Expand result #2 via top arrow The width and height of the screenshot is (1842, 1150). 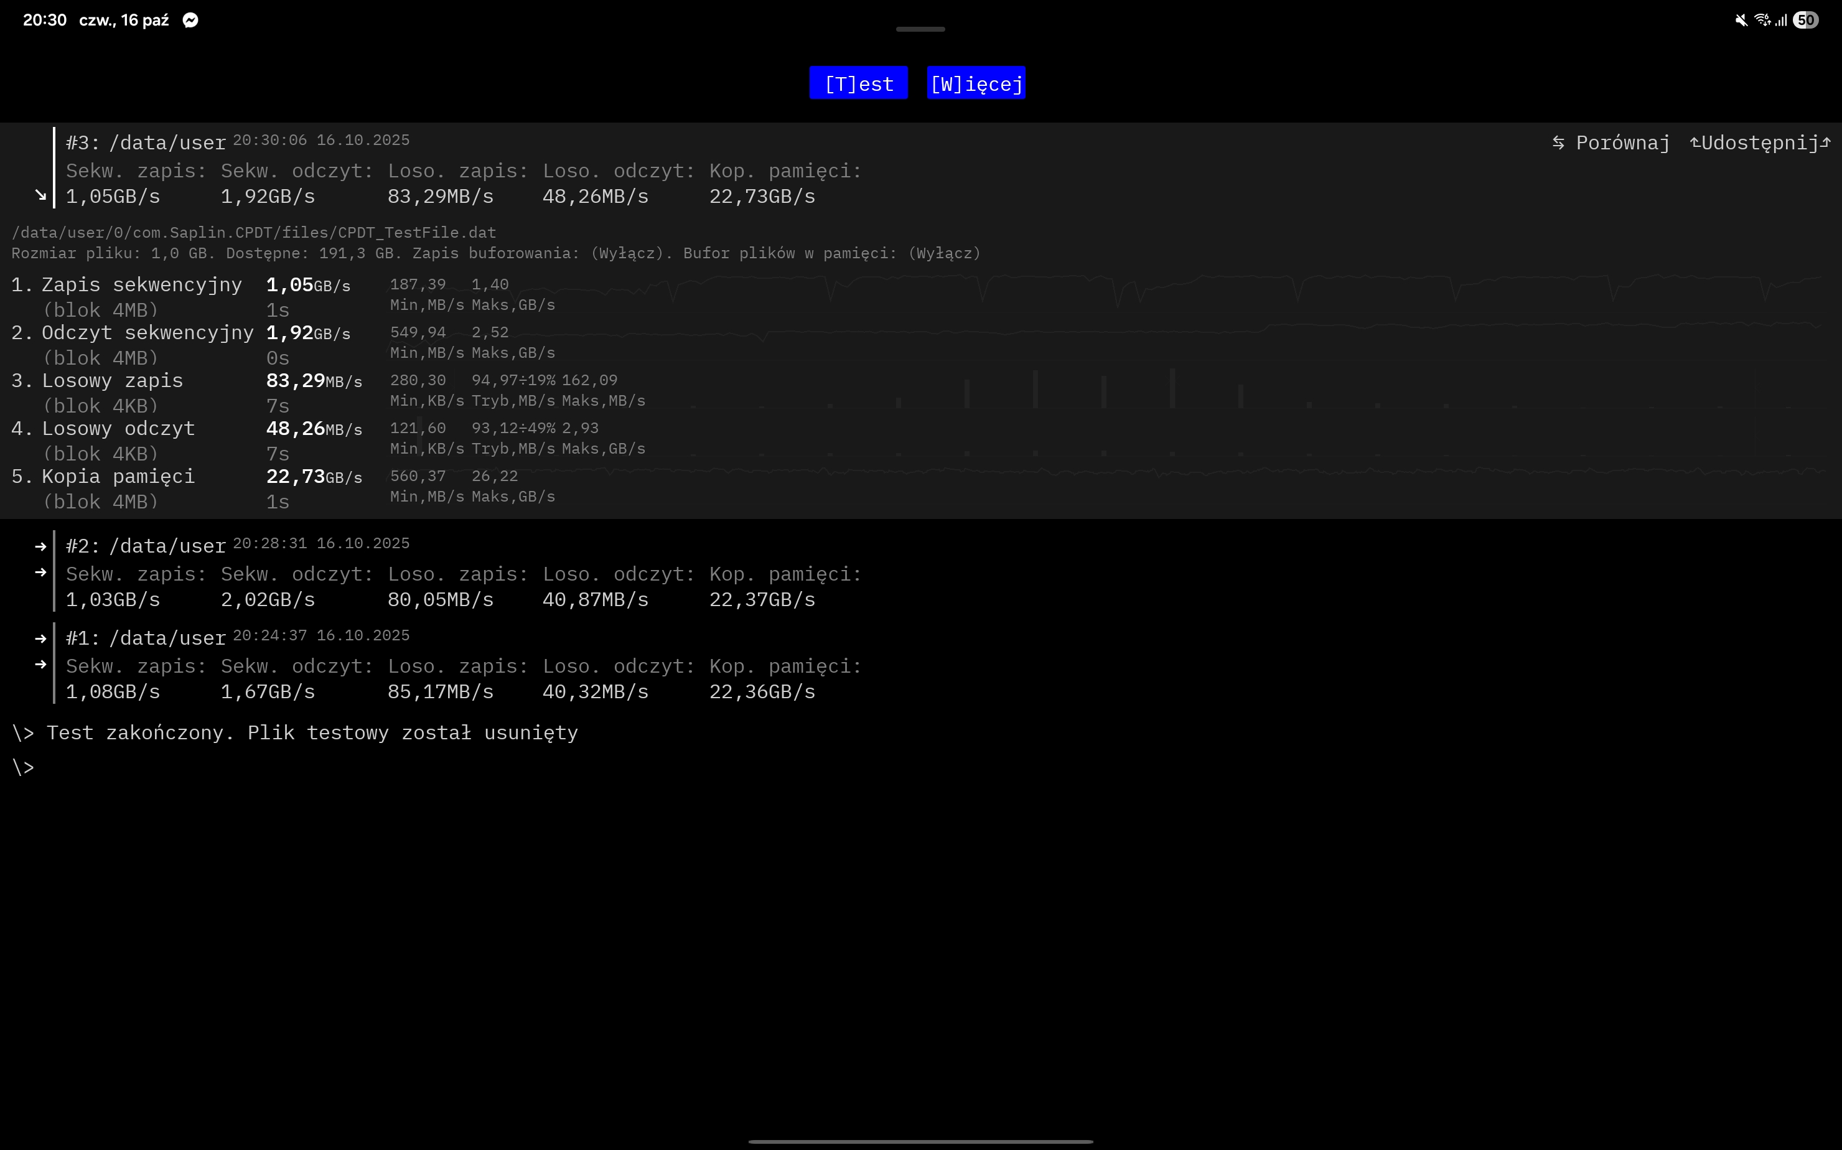41,546
